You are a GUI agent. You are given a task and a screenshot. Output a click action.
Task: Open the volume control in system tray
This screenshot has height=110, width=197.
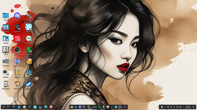[180, 107]
